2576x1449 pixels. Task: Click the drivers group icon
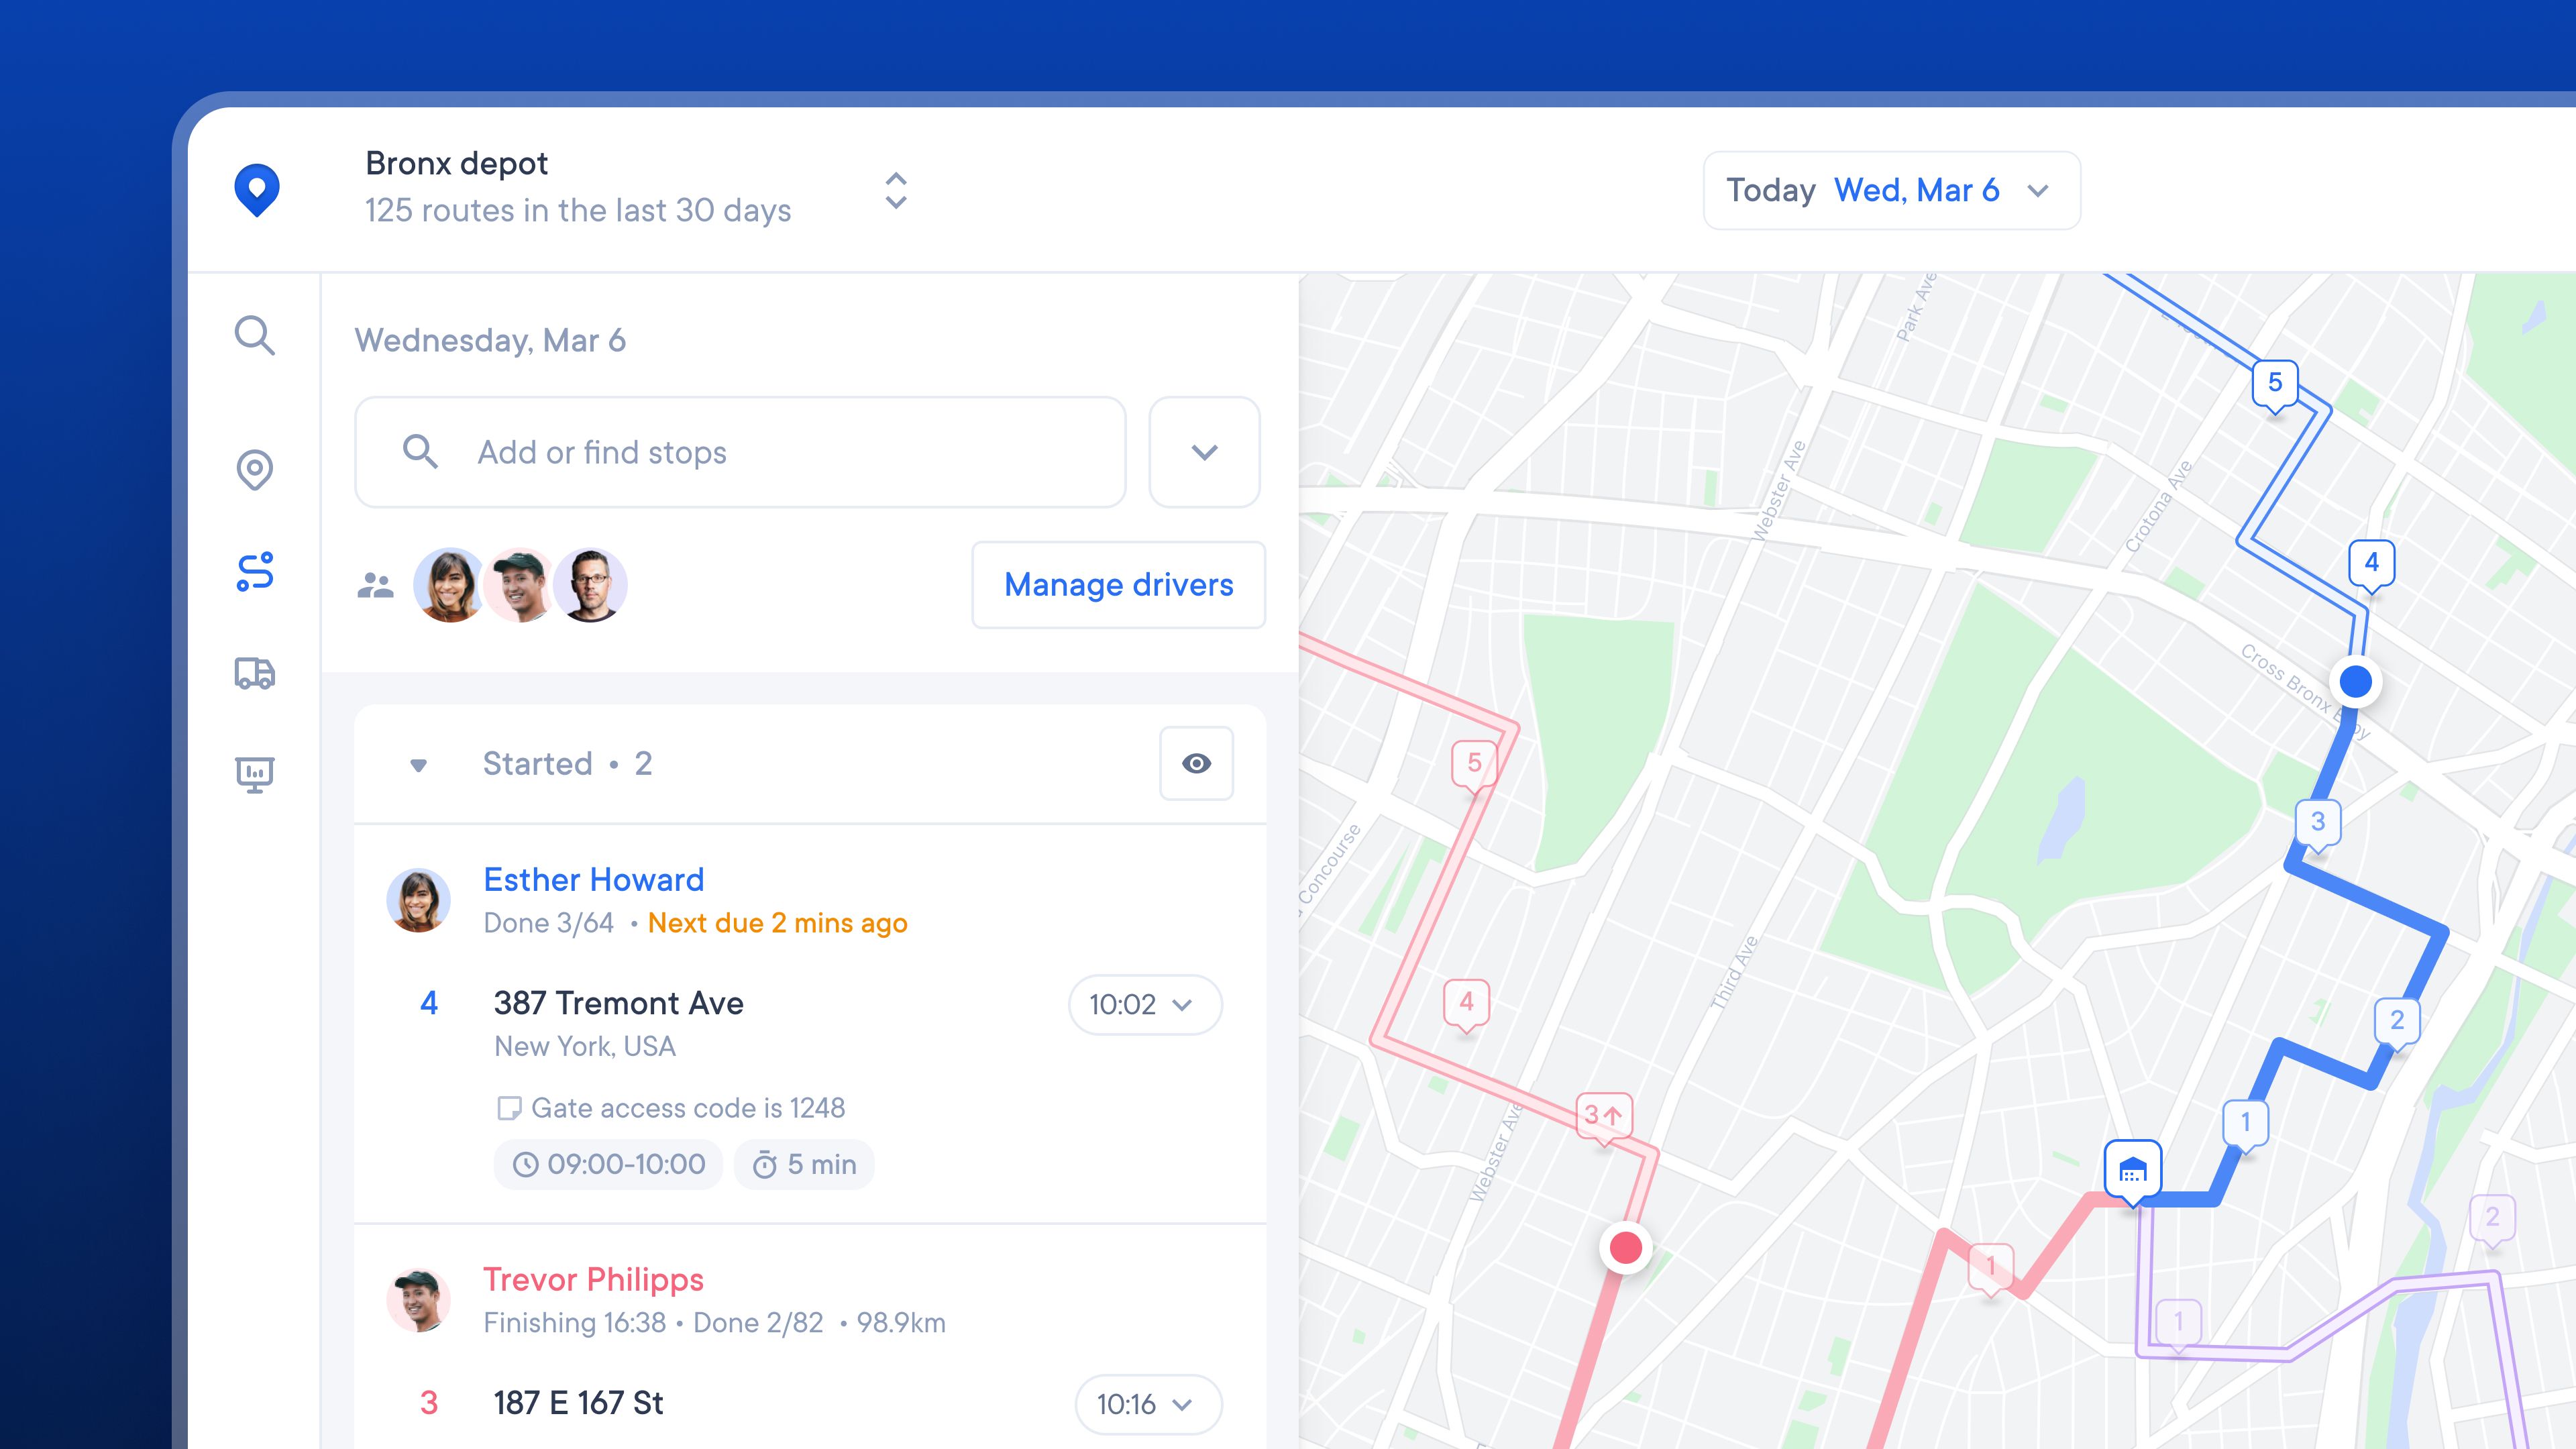pos(375,585)
